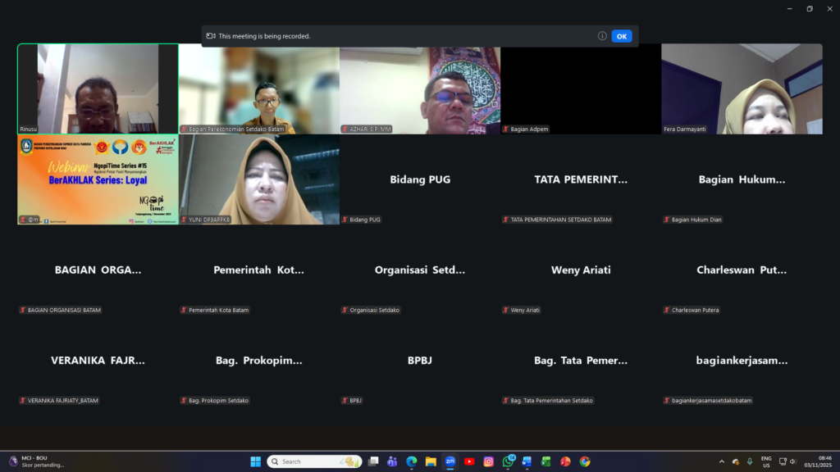Open File Explorer from the taskbar
Image resolution: width=840 pixels, height=472 pixels.
431,461
